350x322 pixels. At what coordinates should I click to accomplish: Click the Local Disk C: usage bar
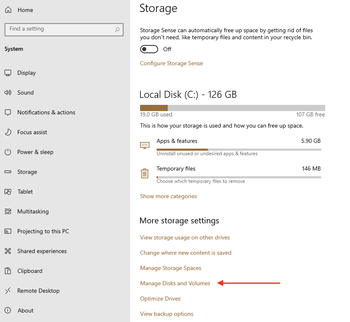tap(232, 108)
